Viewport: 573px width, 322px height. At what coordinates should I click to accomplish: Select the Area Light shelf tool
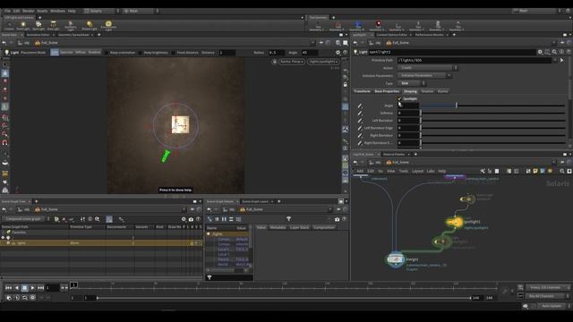tap(54, 26)
